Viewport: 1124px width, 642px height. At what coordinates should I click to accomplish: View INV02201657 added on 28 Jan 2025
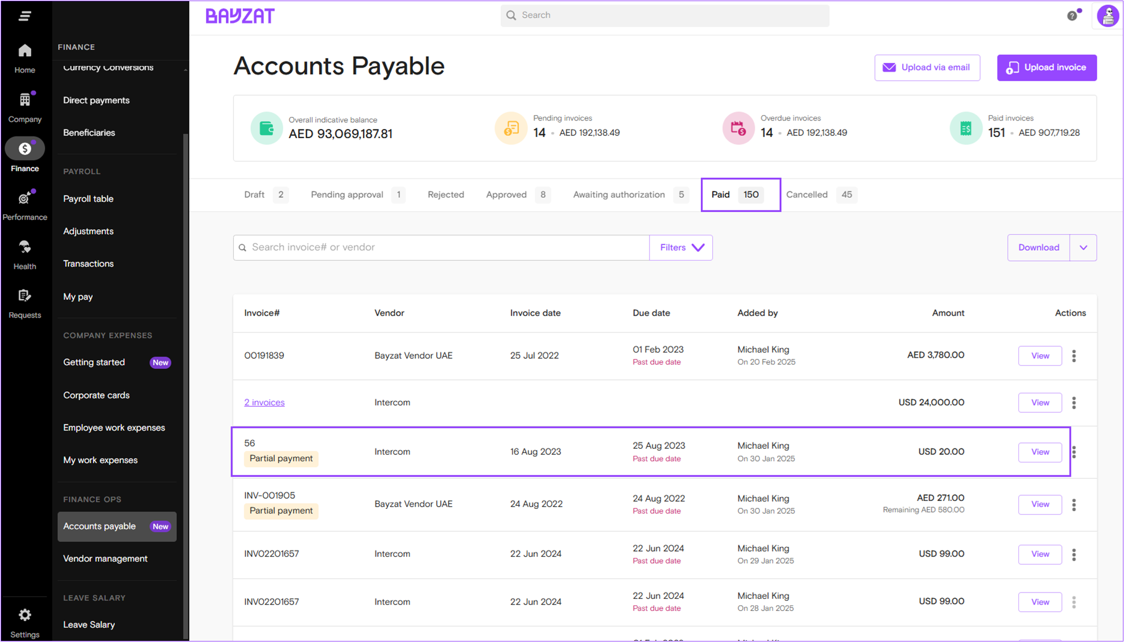coord(1040,602)
